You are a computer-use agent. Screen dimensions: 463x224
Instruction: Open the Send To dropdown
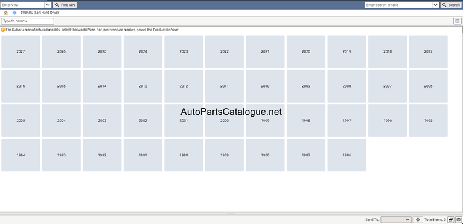tap(396, 220)
